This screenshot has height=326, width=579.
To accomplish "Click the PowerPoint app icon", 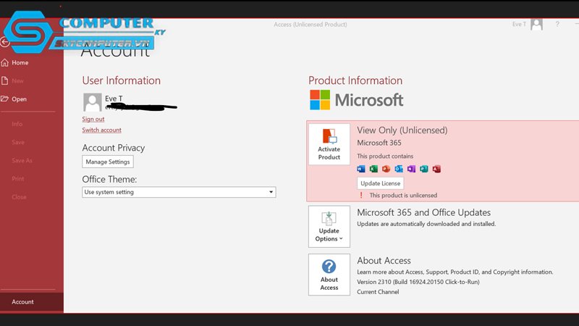I will (386, 169).
